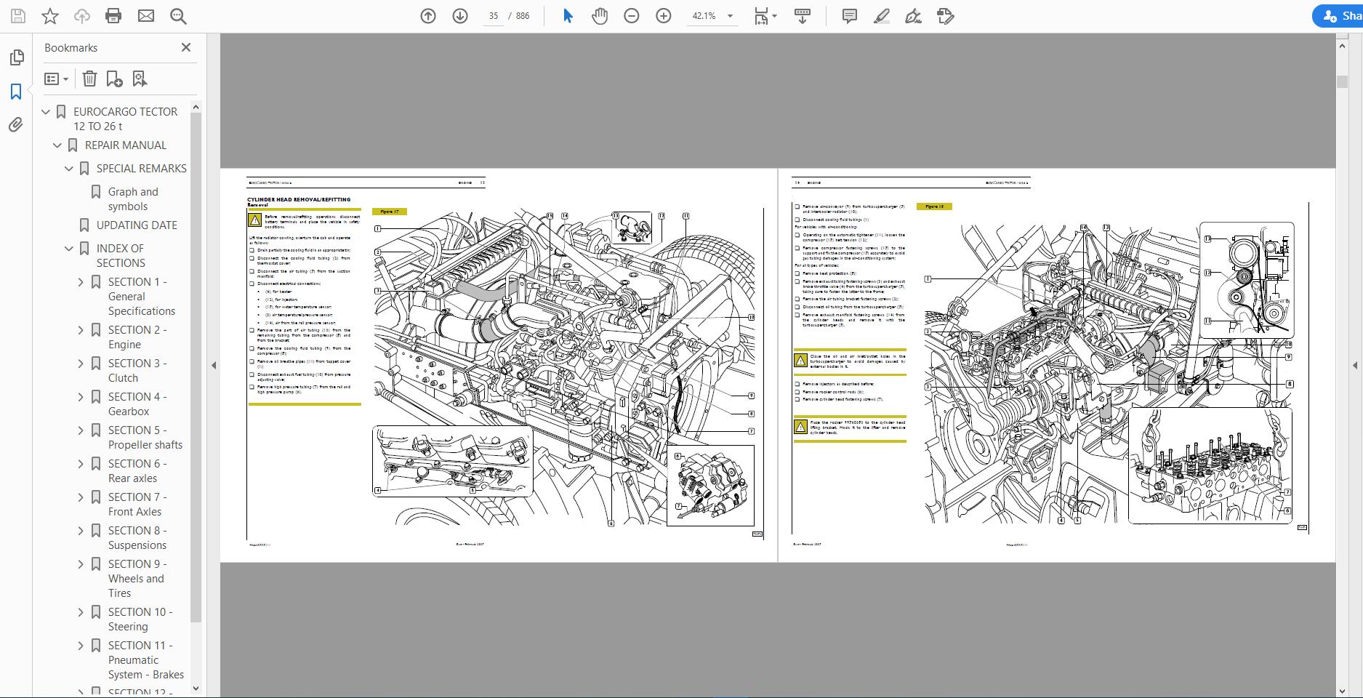Open the bookmark options menu

coord(57,78)
